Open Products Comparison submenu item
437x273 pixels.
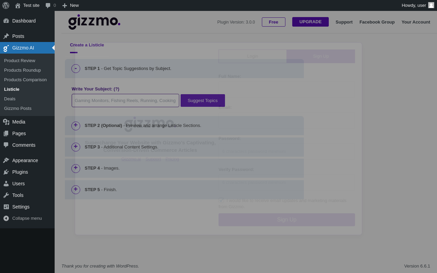coord(25,80)
